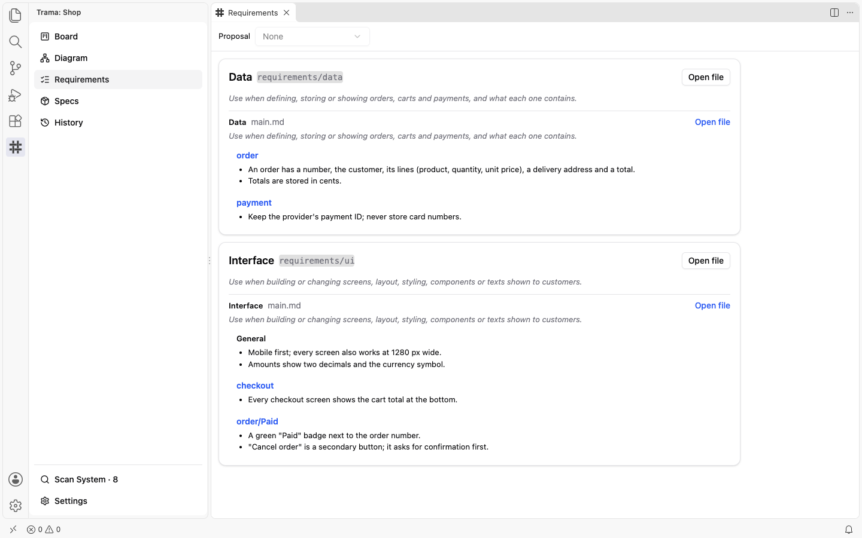The width and height of the screenshot is (862, 538).
Task: Close the Requirements tab
Action: [287, 13]
